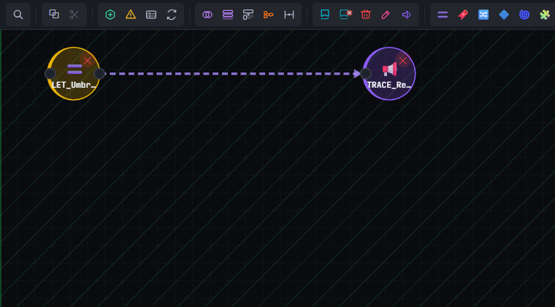Delete the TRACE_Re node via red X

click(402, 61)
